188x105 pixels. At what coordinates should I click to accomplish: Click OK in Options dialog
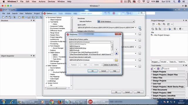point(116,92)
